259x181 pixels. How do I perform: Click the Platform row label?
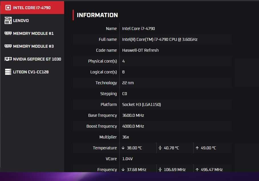click(x=109, y=104)
